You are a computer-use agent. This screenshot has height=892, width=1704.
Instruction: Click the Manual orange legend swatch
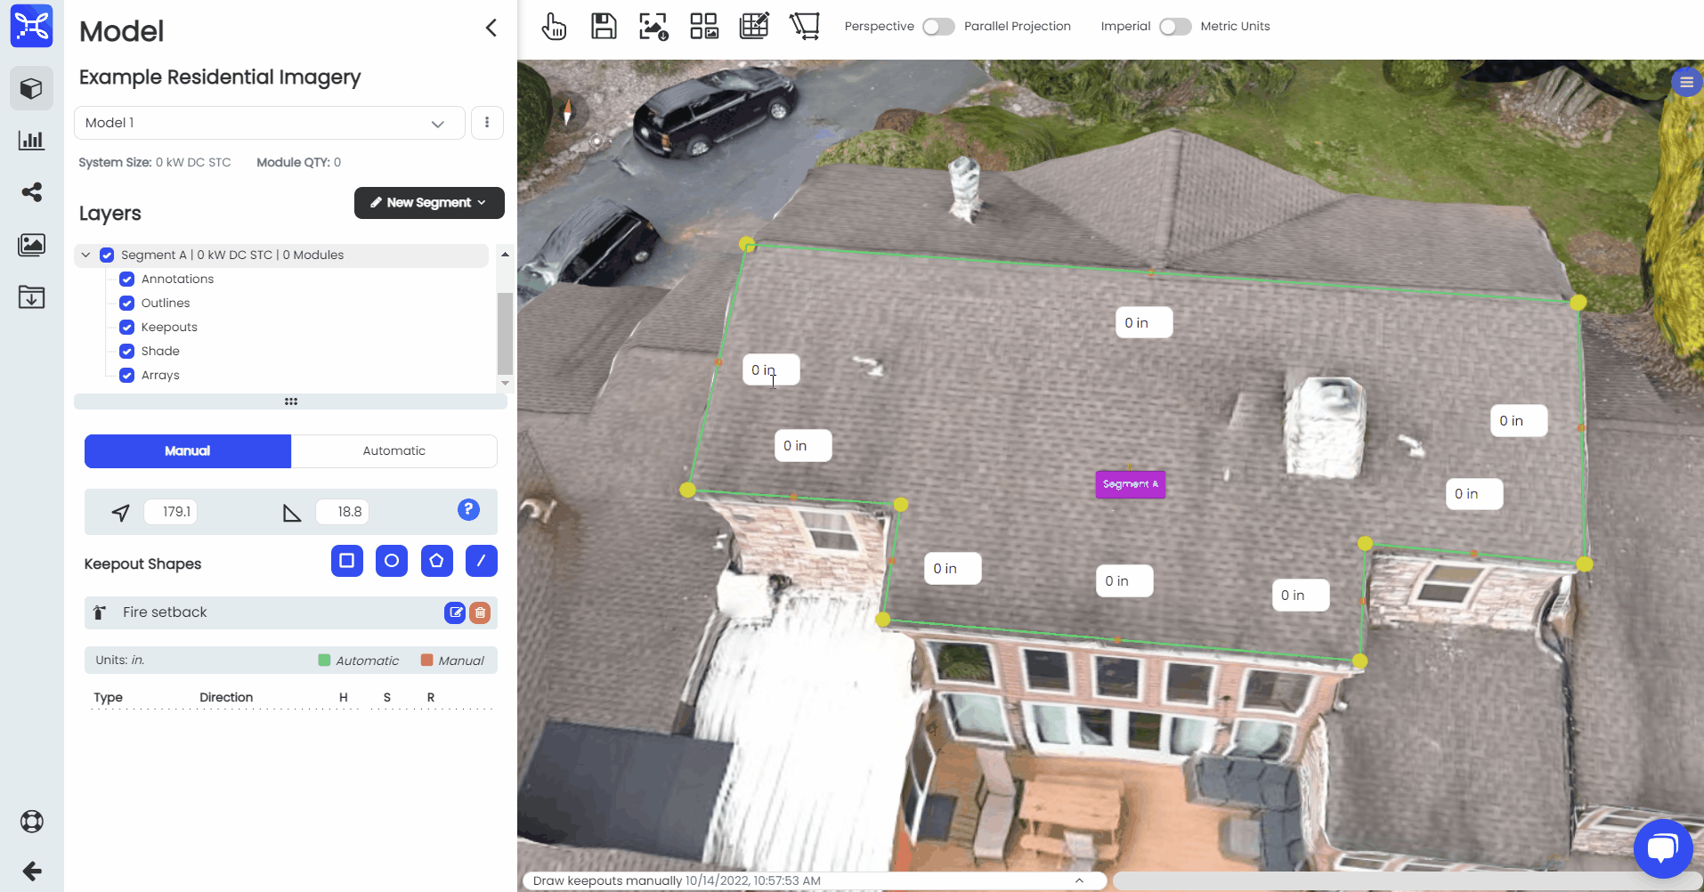pos(426,661)
